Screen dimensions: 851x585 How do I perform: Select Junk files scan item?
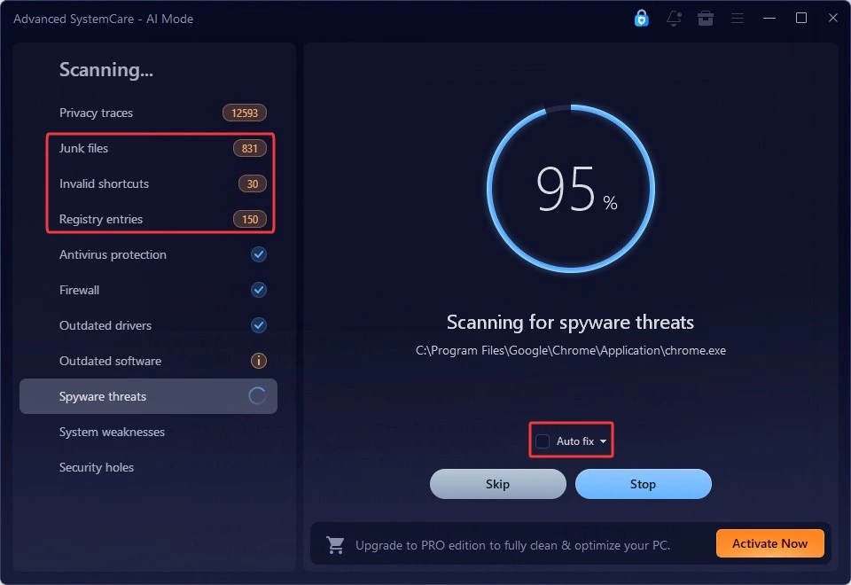[148, 148]
